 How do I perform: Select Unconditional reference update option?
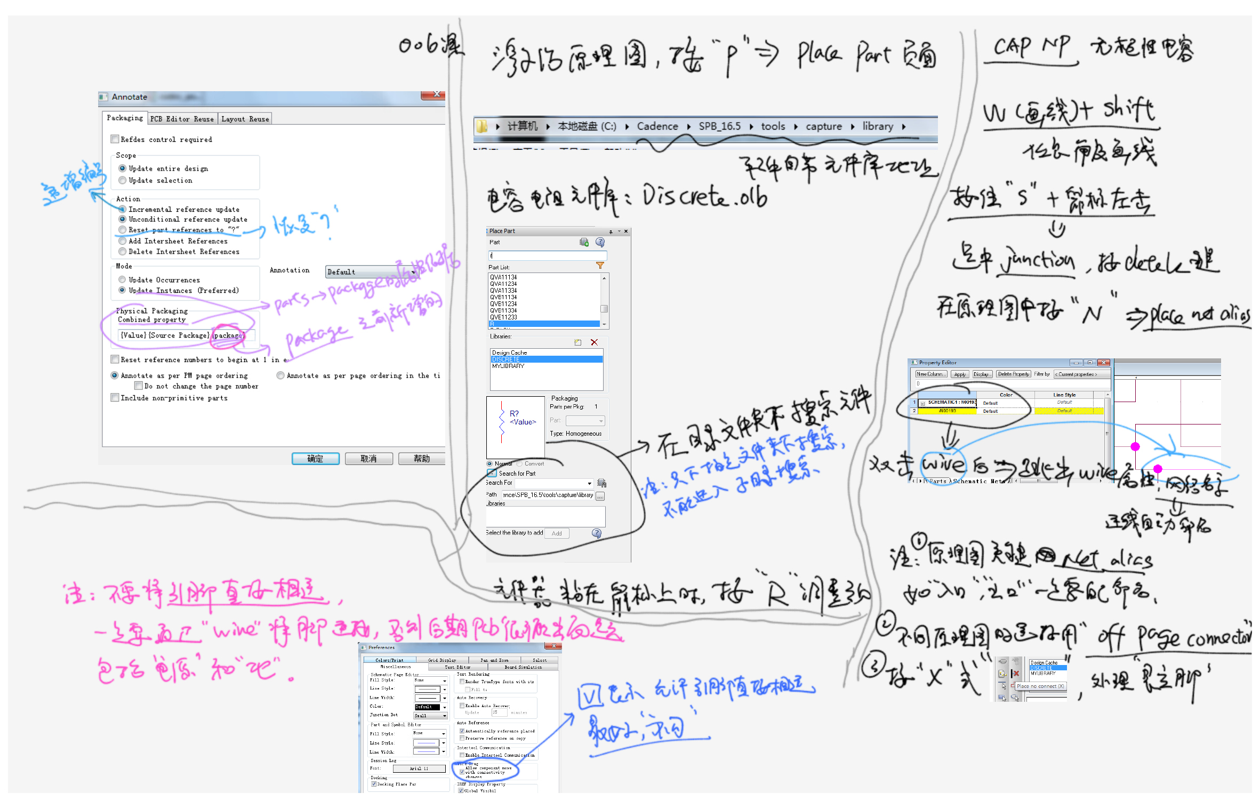click(x=122, y=219)
